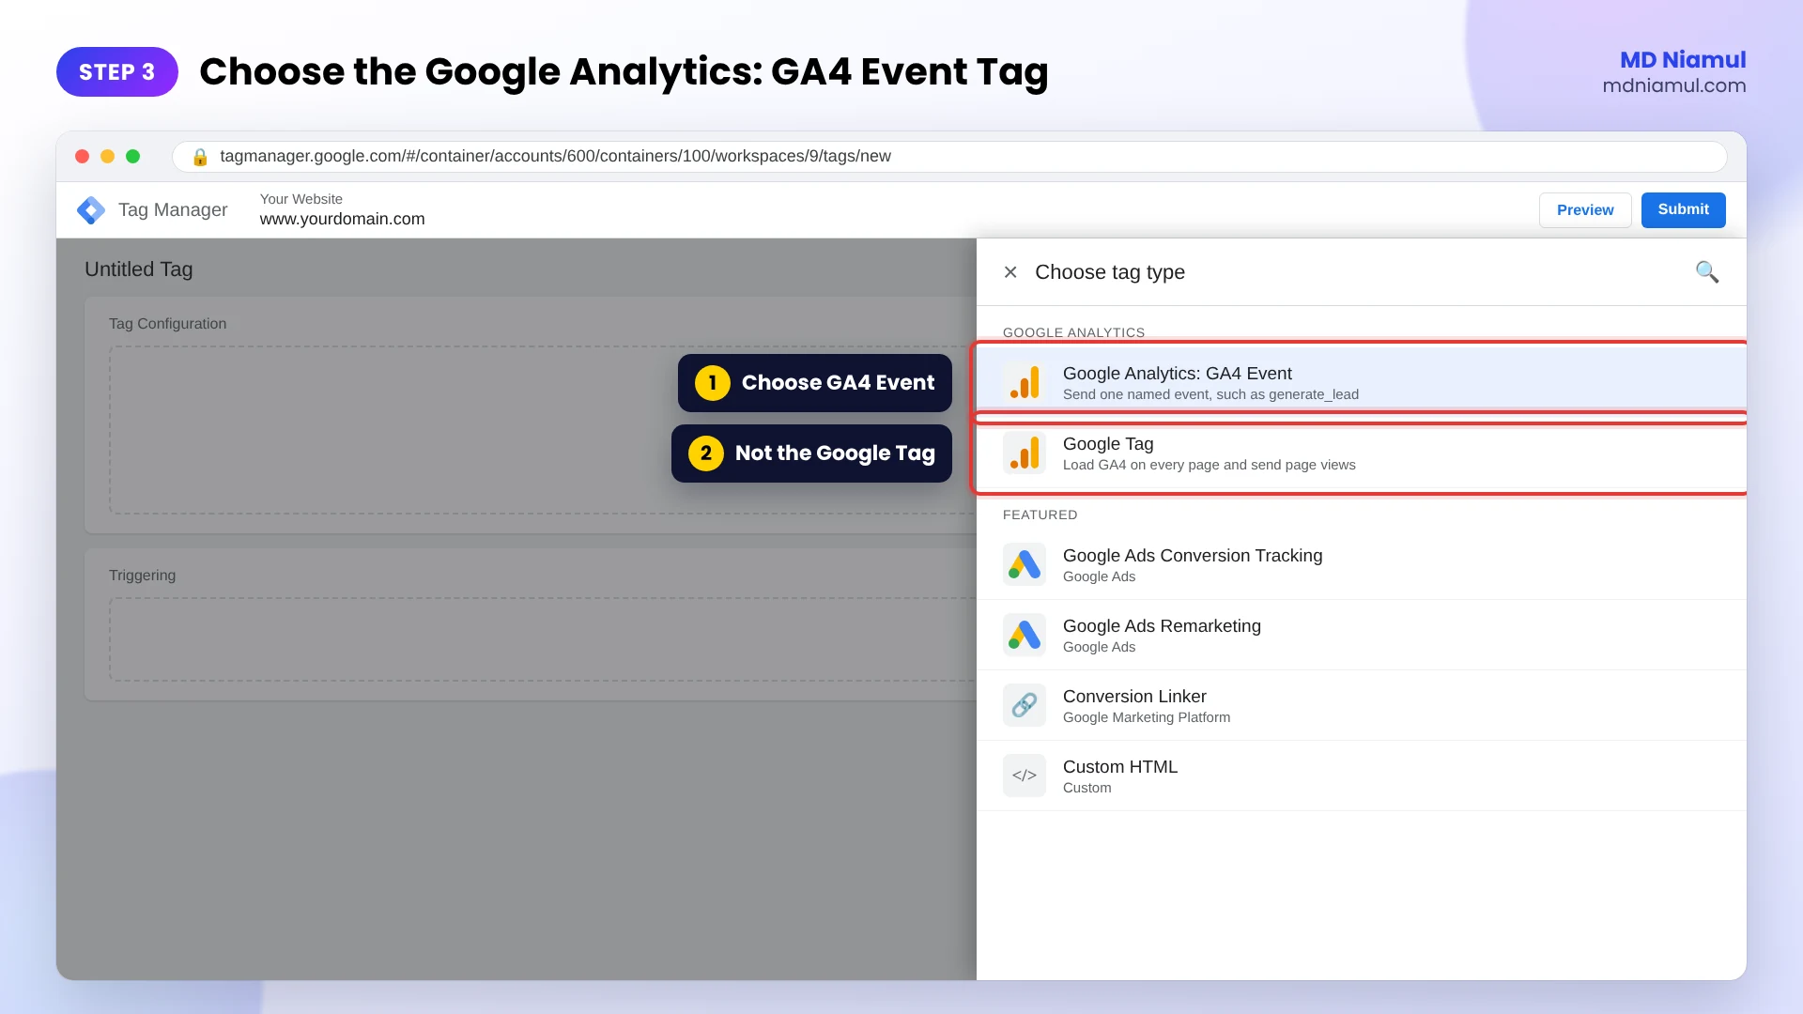This screenshot has height=1014, width=1803.
Task: Choose Google Ads Remarketing tag type
Action: click(x=1362, y=636)
